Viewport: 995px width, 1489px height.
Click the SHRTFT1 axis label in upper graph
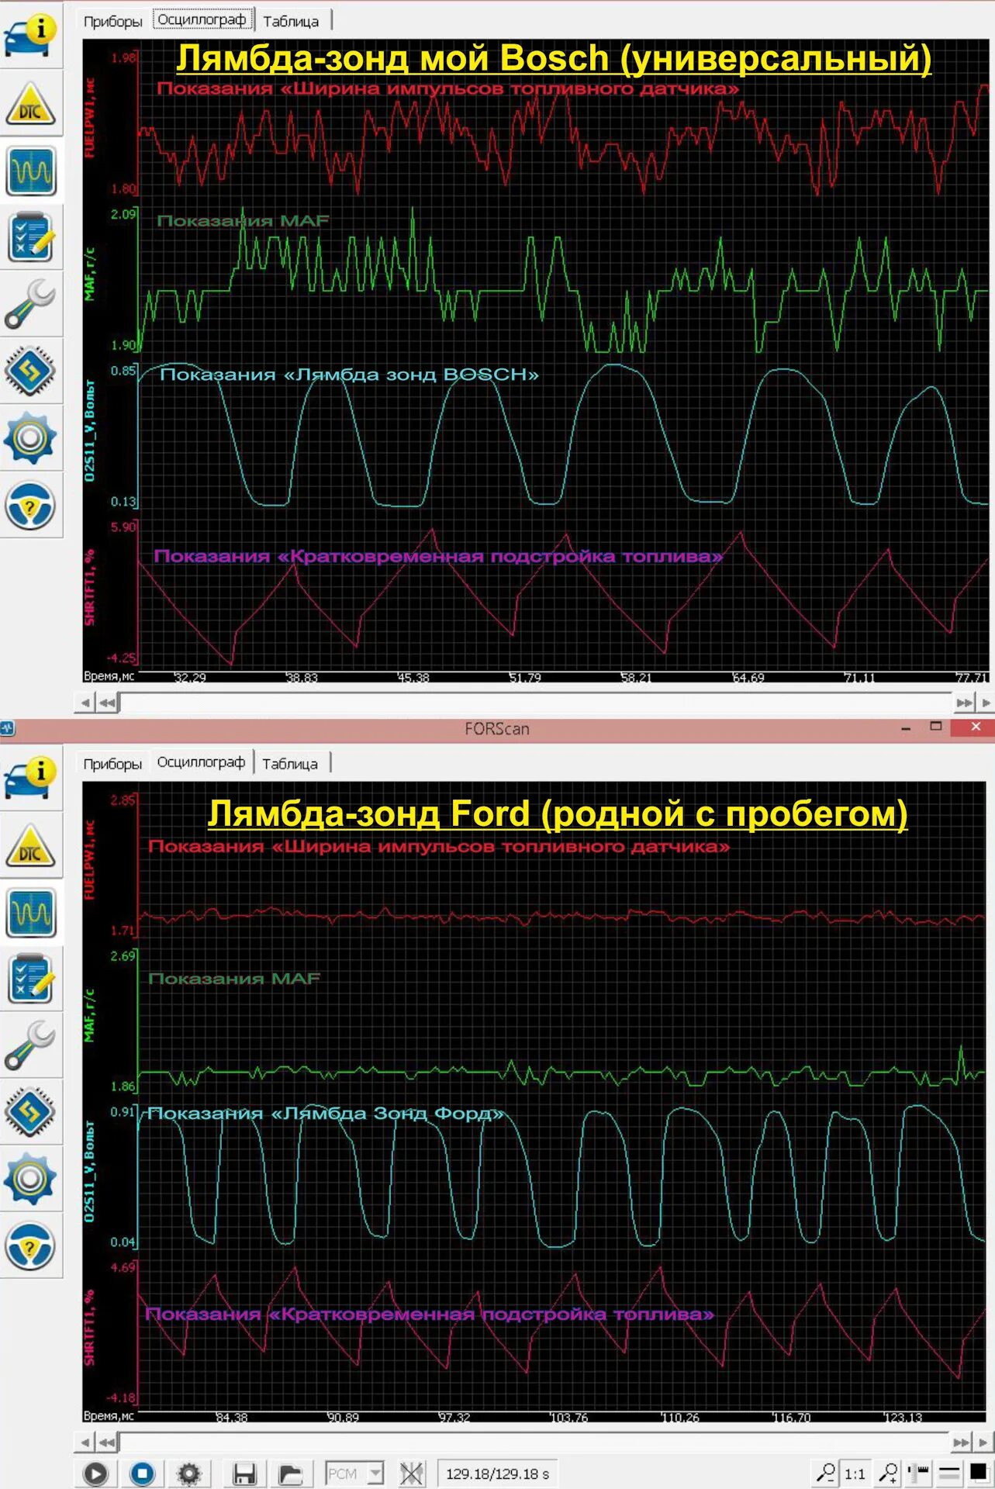tap(90, 587)
